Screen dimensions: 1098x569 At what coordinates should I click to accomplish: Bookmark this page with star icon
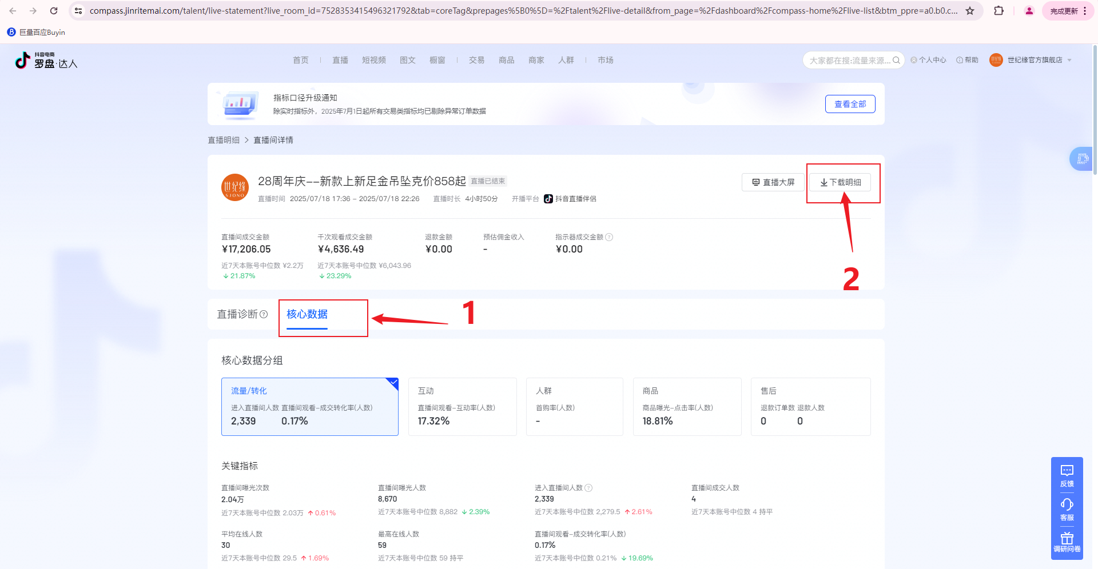pos(970,11)
